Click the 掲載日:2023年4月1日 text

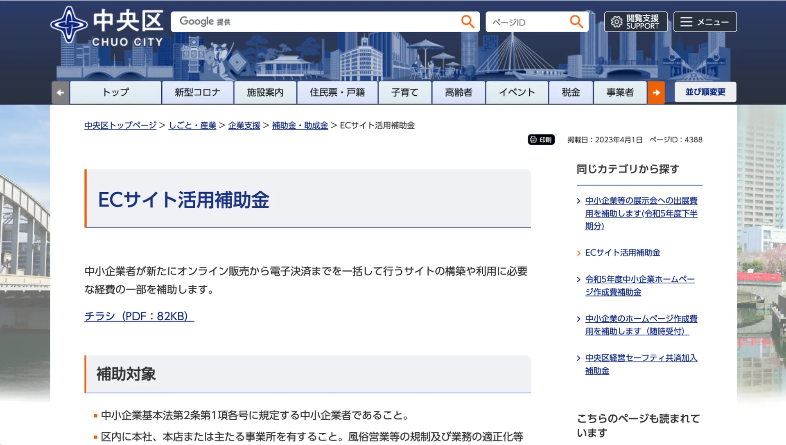pos(605,140)
